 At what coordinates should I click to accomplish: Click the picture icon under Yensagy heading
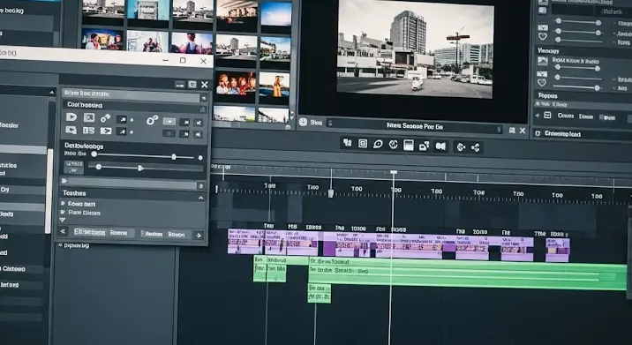pos(543,61)
